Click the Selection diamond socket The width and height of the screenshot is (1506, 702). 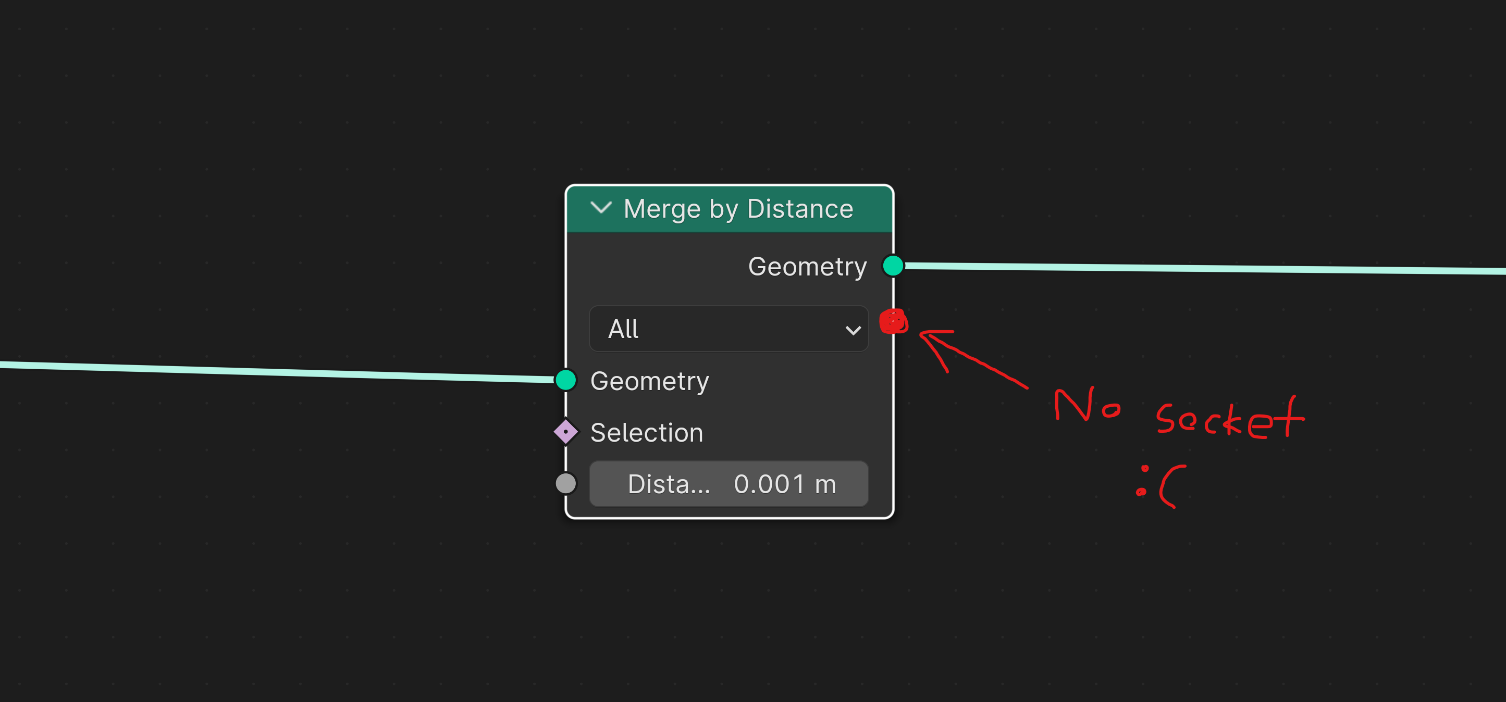point(565,432)
